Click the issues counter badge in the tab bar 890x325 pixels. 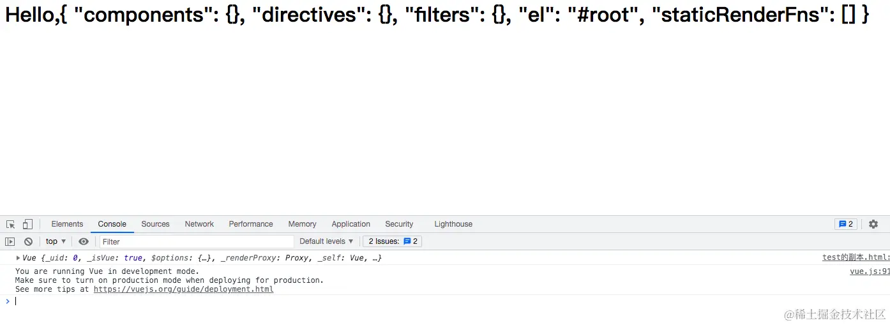[x=846, y=224]
